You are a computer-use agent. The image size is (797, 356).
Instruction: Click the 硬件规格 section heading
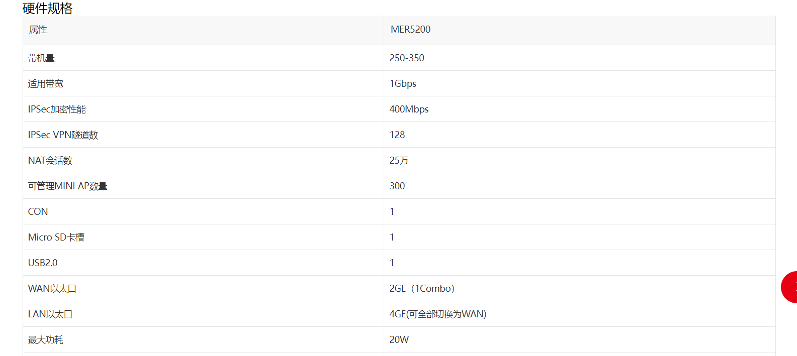pos(48,8)
